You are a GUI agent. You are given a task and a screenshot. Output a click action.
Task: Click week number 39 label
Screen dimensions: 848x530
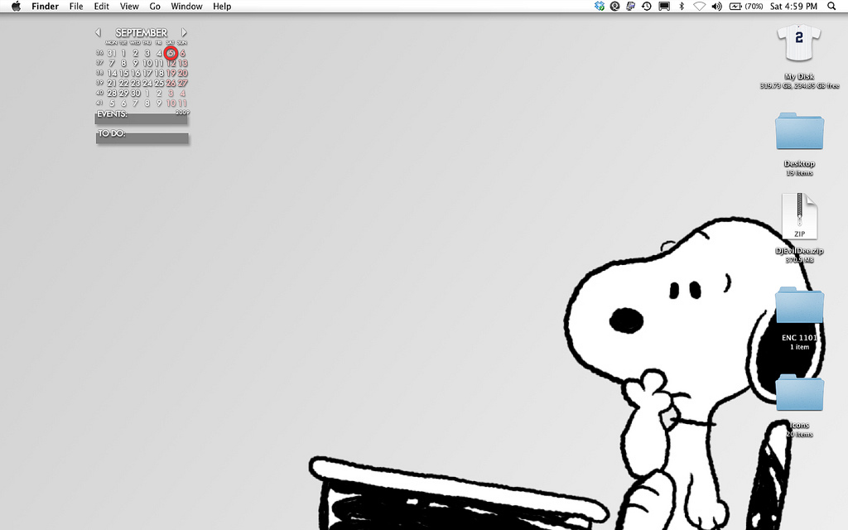pos(99,84)
